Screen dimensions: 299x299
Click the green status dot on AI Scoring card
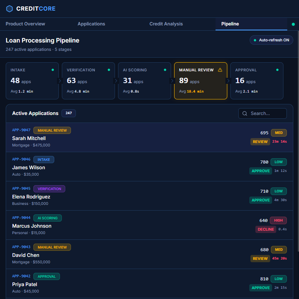coord(165,70)
